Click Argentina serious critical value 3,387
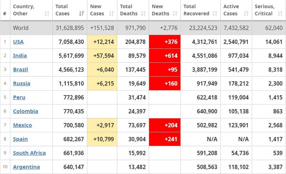Screen dimensions: 286x174 coord(275,167)
